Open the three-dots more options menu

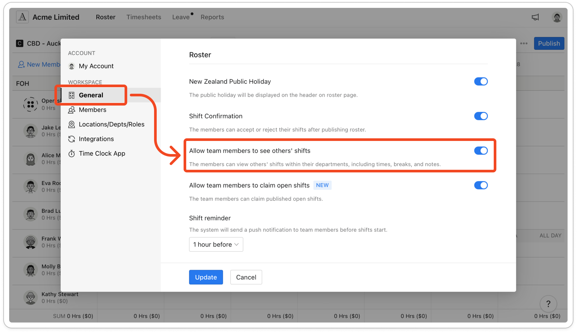pyautogui.click(x=524, y=43)
